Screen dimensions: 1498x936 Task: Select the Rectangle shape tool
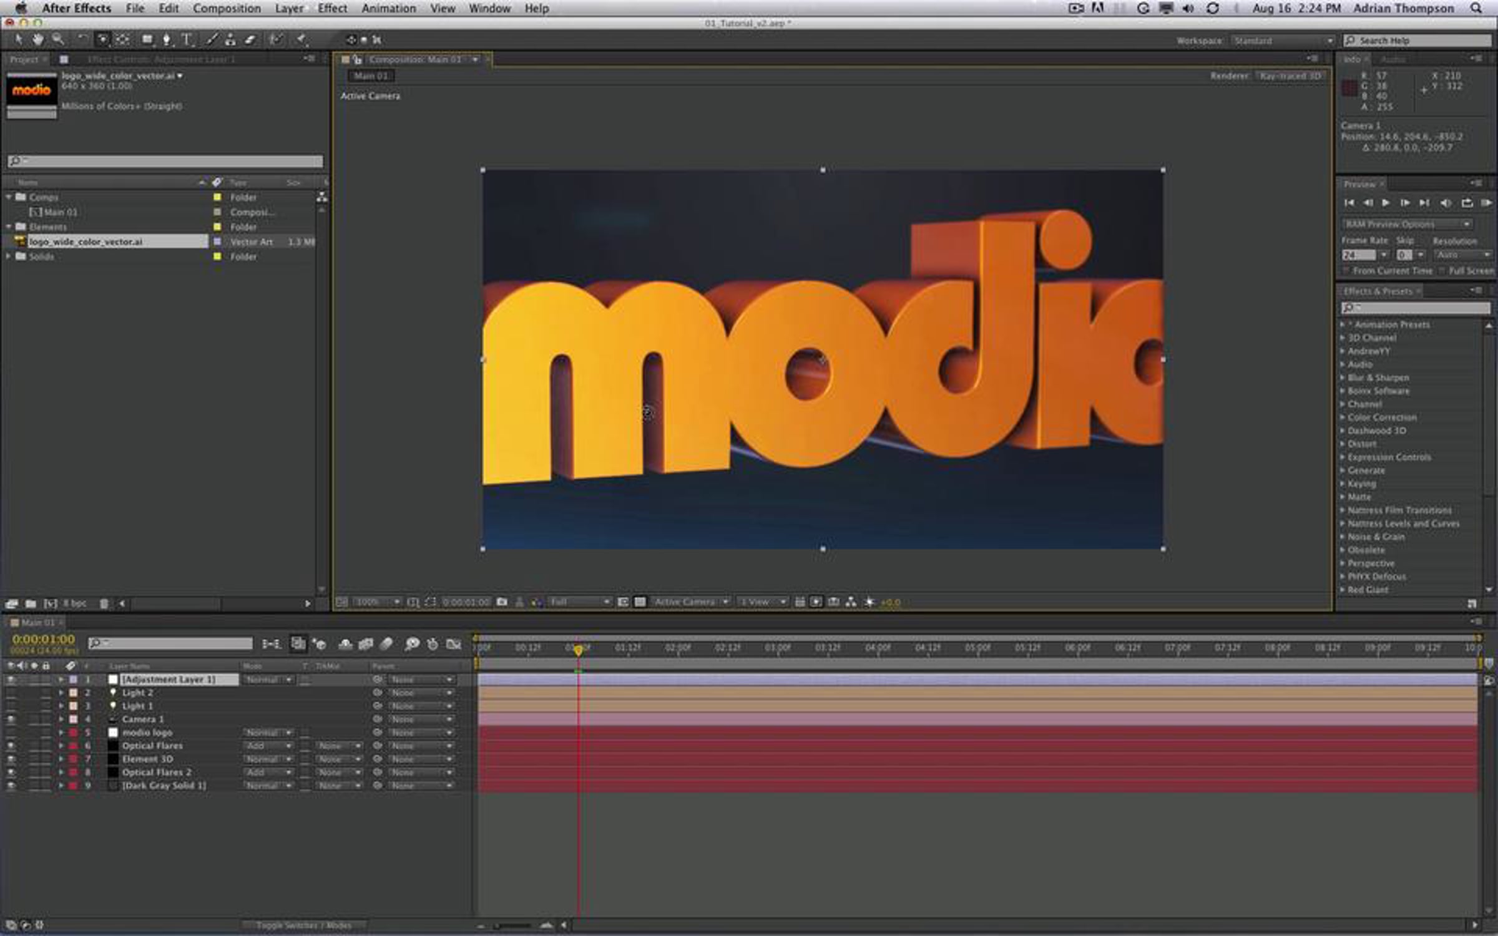tap(147, 39)
